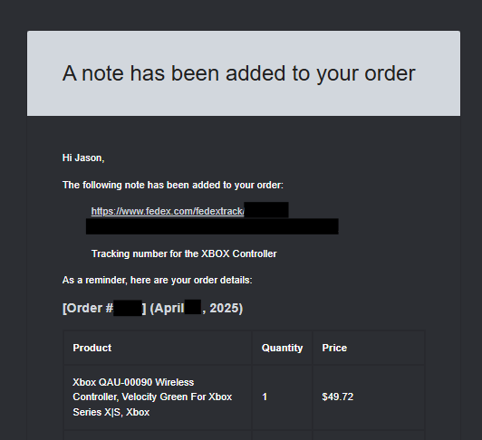The height and width of the screenshot is (440, 482).
Task: Click the "[Order #" heading text
Action: coord(88,308)
